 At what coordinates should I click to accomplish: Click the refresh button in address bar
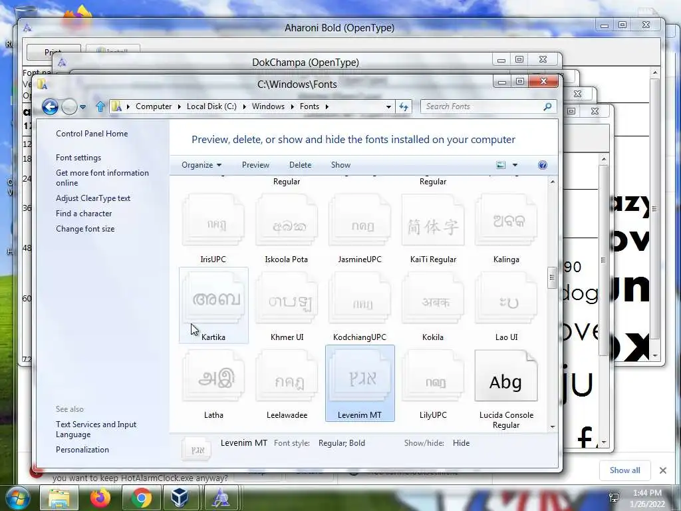[x=404, y=106]
